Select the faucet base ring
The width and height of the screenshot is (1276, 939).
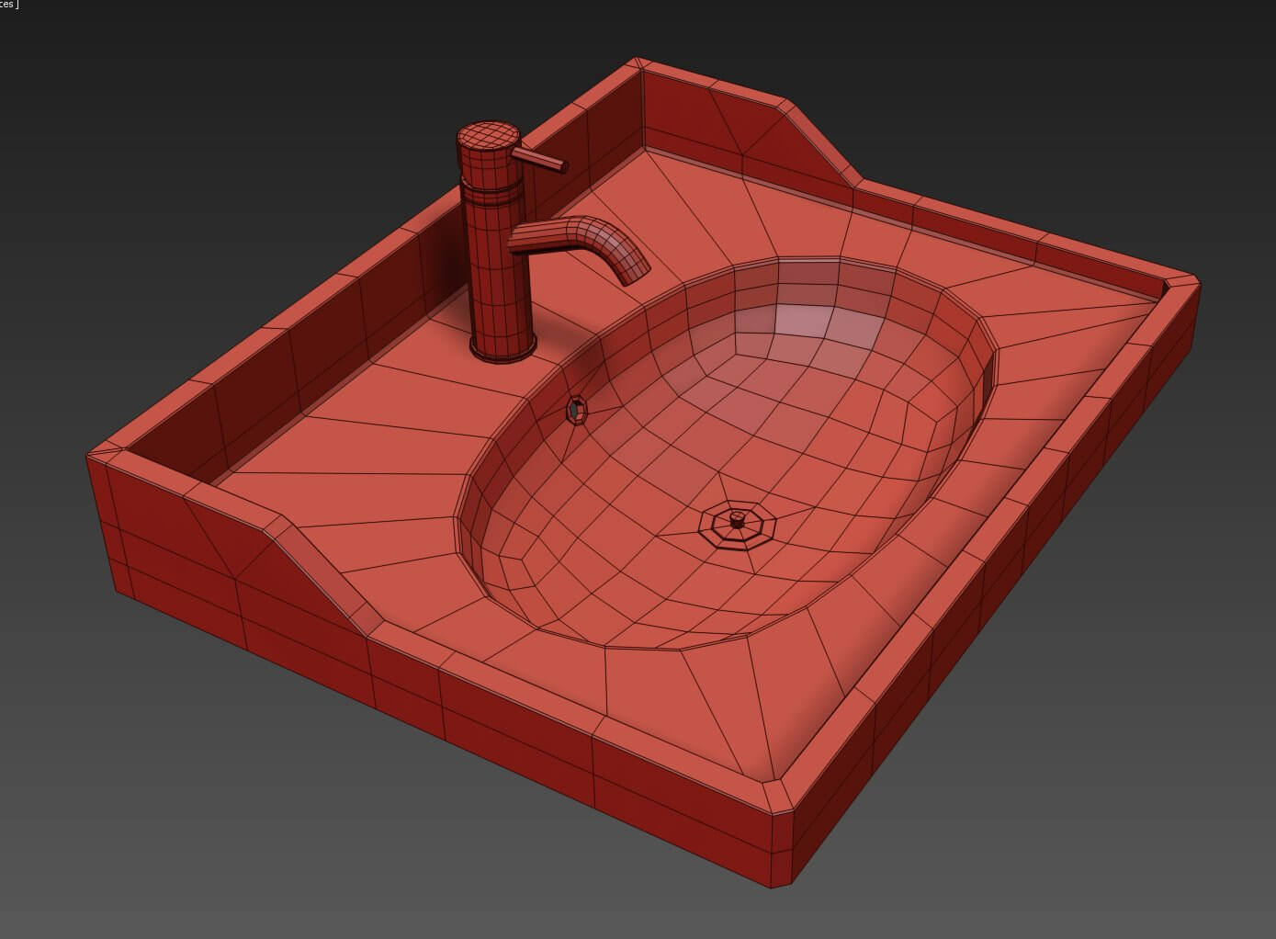click(x=503, y=349)
